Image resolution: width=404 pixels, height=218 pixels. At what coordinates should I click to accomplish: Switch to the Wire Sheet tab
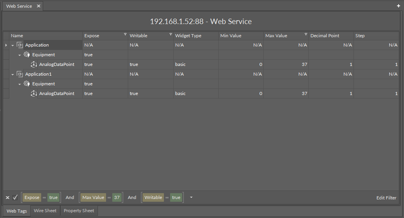pos(45,211)
